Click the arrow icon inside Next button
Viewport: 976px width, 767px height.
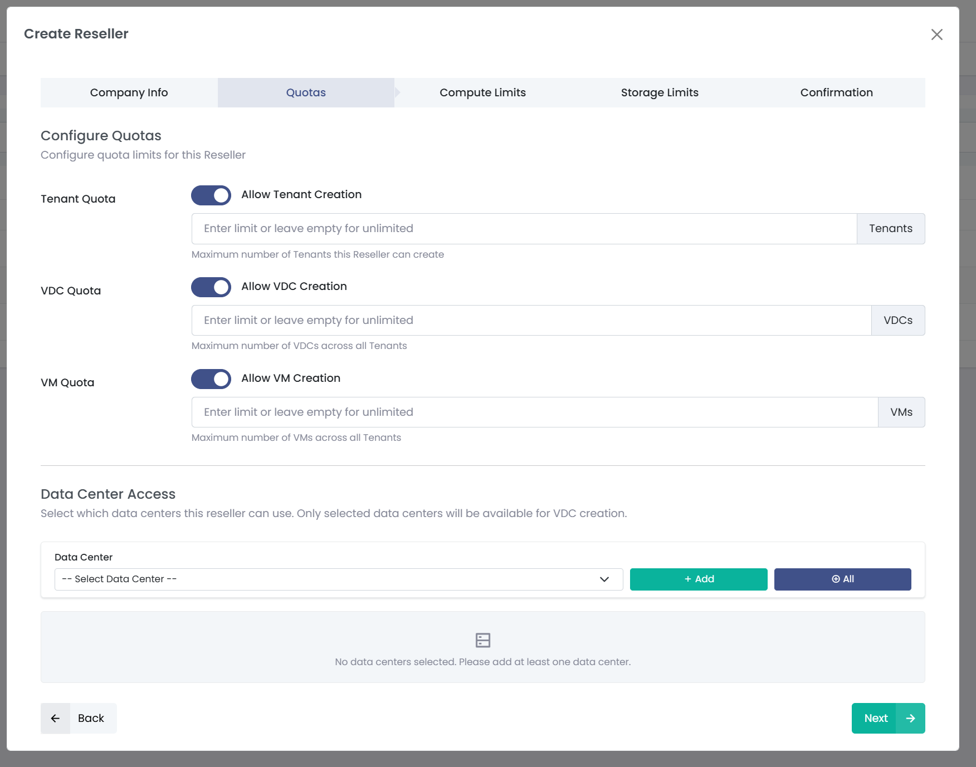pos(910,718)
